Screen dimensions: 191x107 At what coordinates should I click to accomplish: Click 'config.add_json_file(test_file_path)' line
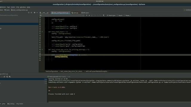tap(66, 41)
